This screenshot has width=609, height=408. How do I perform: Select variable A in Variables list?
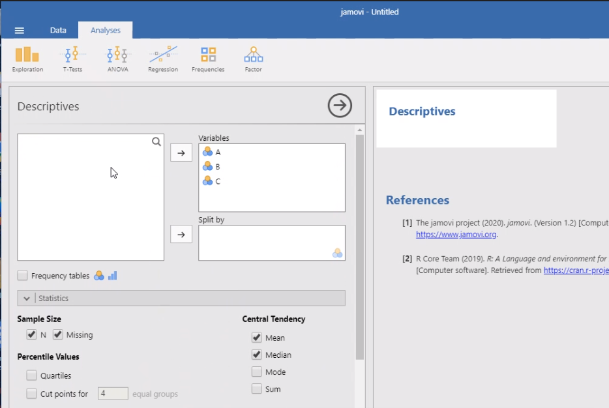(x=271, y=152)
